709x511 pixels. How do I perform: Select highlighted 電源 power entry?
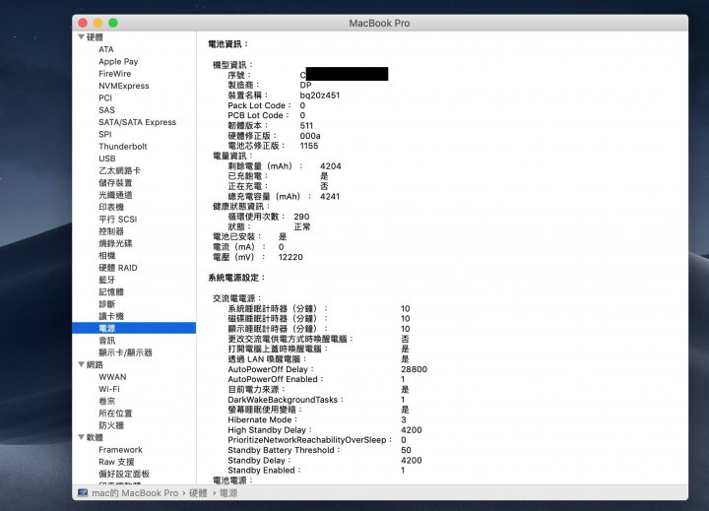[x=134, y=328]
